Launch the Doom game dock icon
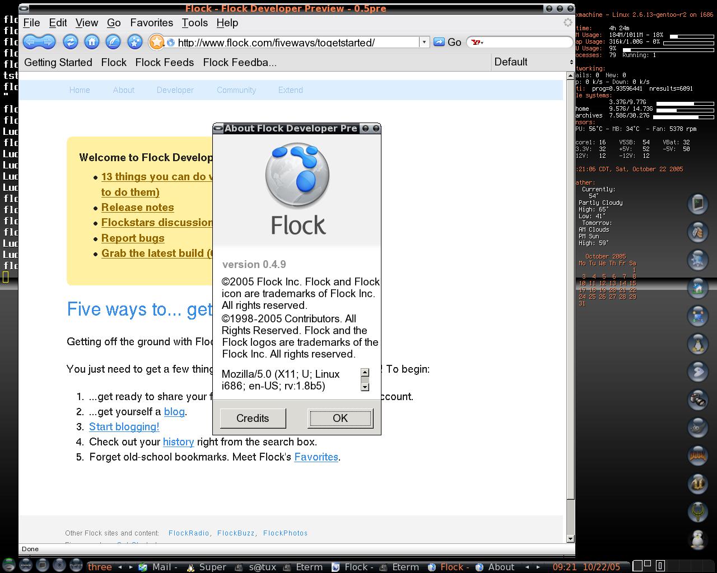Image resolution: width=717 pixels, height=573 pixels. pyautogui.click(x=698, y=455)
